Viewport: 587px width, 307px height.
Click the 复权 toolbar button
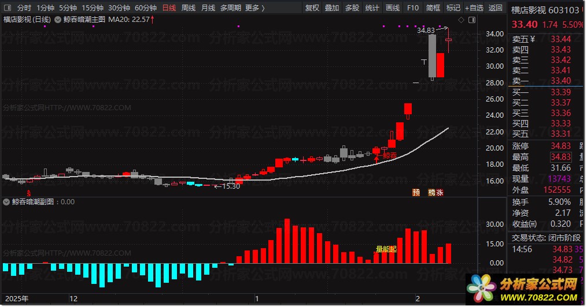click(312, 8)
